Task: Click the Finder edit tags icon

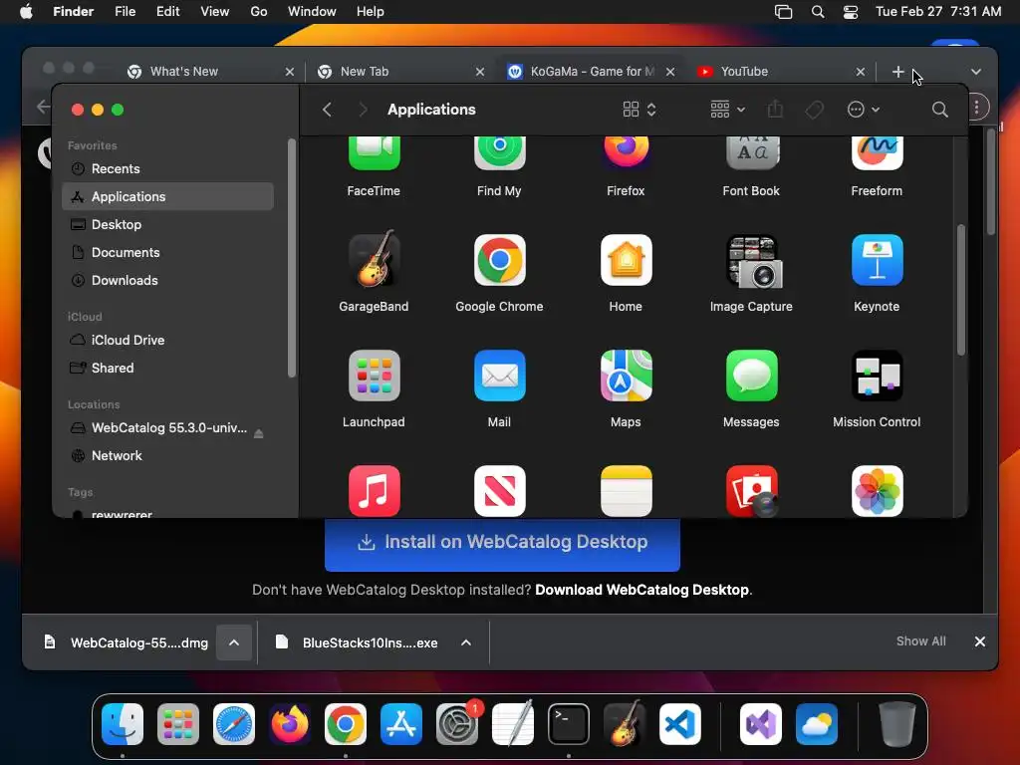Action: click(814, 110)
